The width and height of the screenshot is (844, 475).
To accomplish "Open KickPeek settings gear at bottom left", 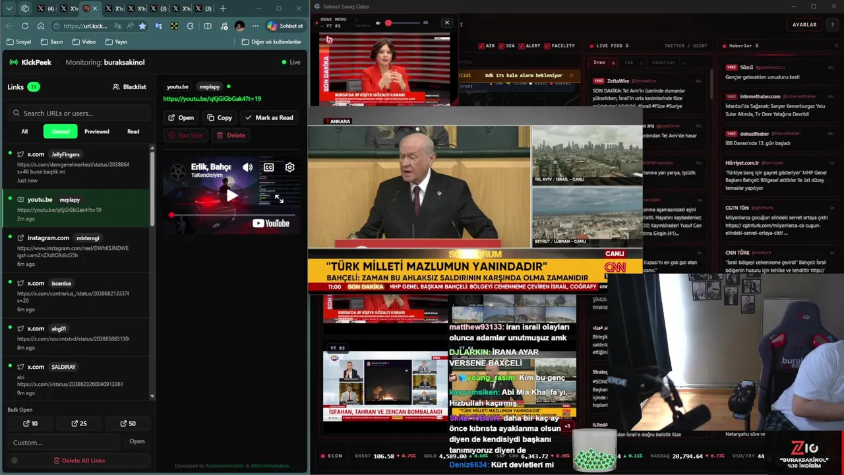I will [x=15, y=460].
